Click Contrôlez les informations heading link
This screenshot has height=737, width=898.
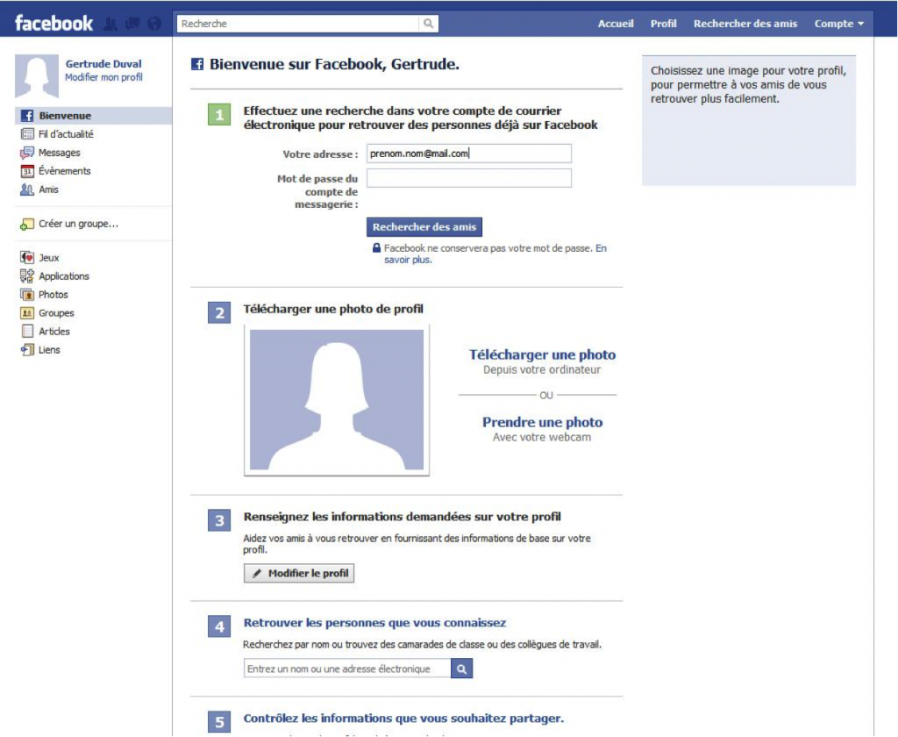(x=403, y=719)
